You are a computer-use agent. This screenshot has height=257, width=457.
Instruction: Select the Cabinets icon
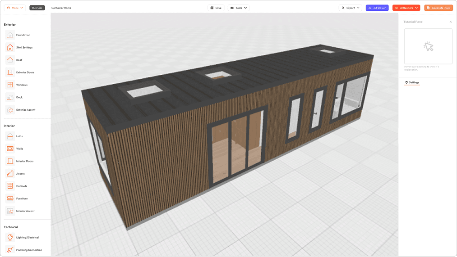[10, 186]
